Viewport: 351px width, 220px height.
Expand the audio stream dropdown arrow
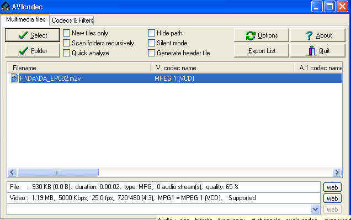315,209
